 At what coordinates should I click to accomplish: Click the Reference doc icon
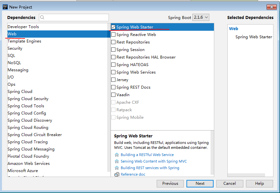tap(117, 174)
